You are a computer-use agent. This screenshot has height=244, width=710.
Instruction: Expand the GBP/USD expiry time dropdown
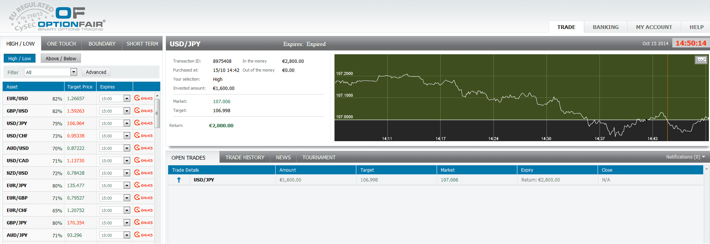click(127, 111)
